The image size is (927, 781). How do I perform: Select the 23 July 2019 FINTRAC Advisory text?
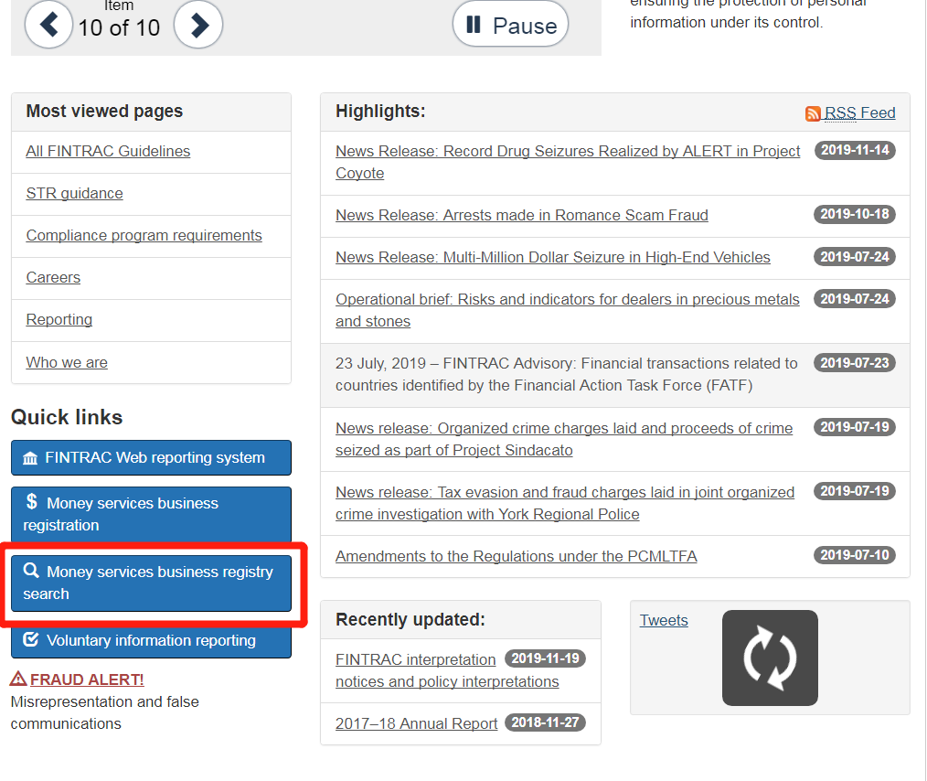tap(567, 374)
